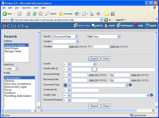
Task: Click the Created from date field
Action: point(60,47)
